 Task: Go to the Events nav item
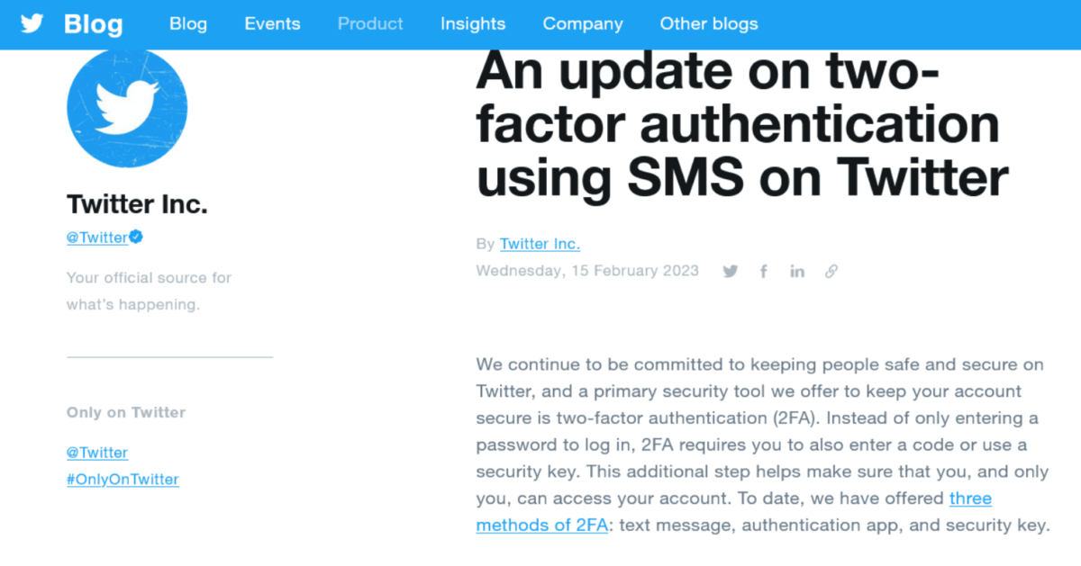pos(272,24)
